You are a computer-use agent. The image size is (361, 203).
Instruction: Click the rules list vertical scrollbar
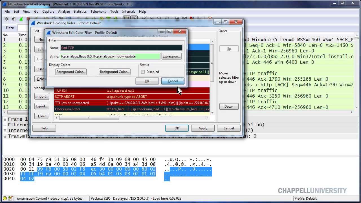click(x=212, y=63)
